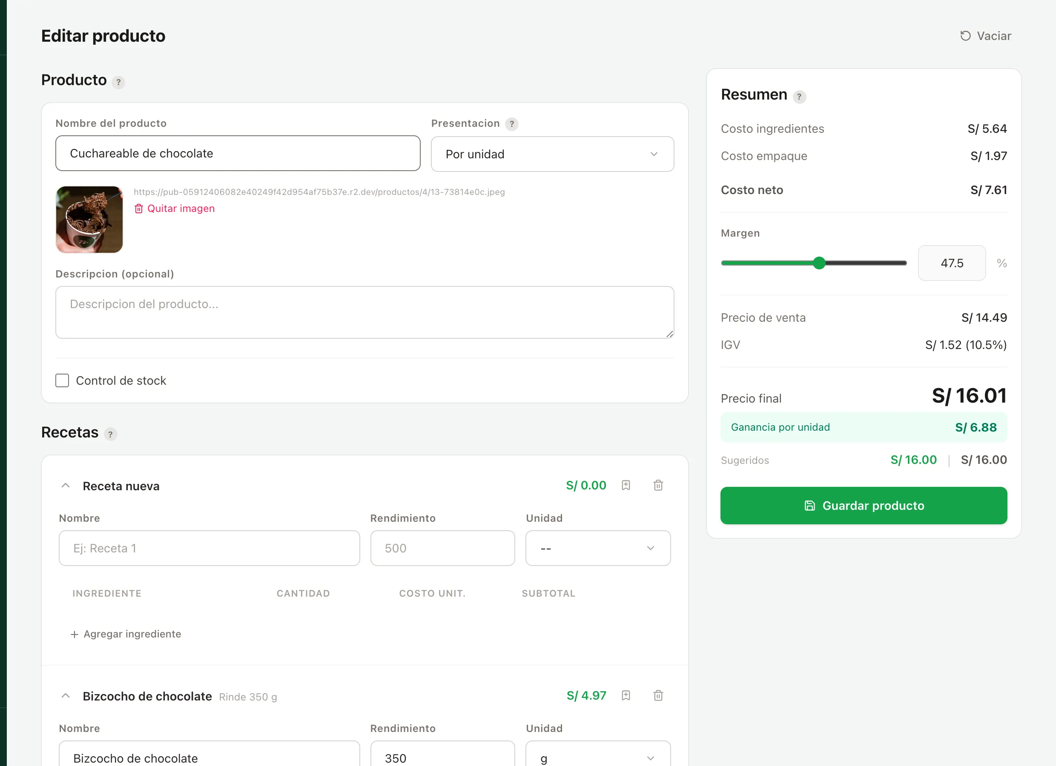Screen dimensions: 1056x766
Task: Collapse the Bizcocho de chocolate recipe
Action: pyautogui.click(x=66, y=695)
